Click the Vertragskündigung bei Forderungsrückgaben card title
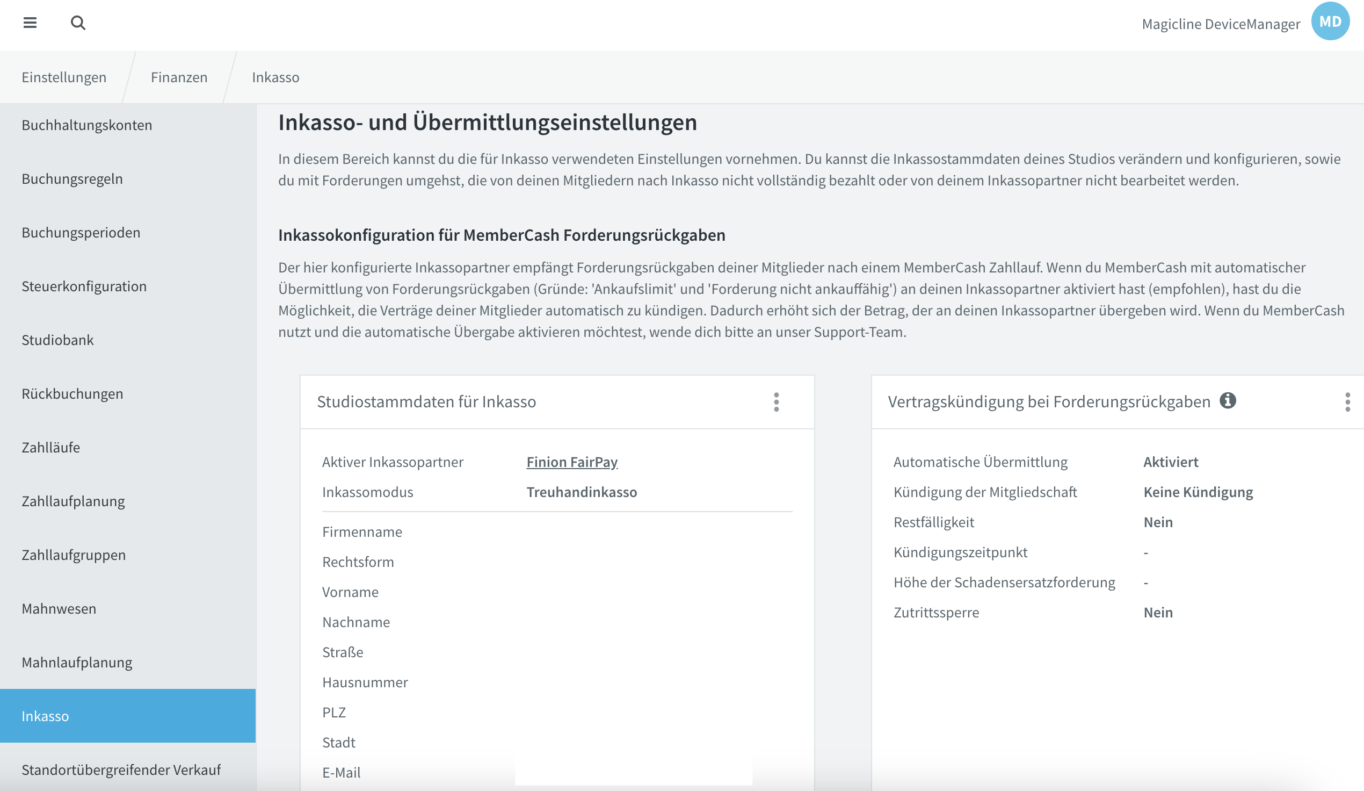The height and width of the screenshot is (791, 1364). [x=1049, y=401]
